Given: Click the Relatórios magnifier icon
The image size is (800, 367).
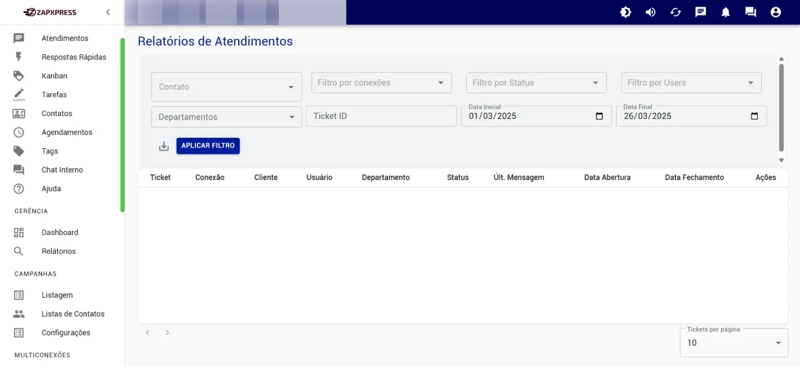Looking at the screenshot, I should click(19, 252).
